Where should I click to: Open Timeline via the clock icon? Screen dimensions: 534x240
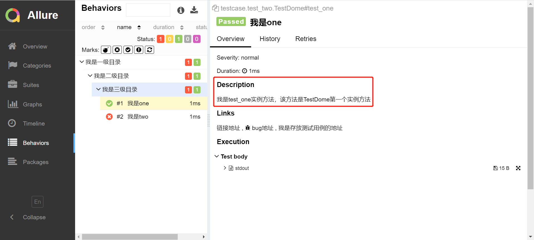pyautogui.click(x=12, y=123)
